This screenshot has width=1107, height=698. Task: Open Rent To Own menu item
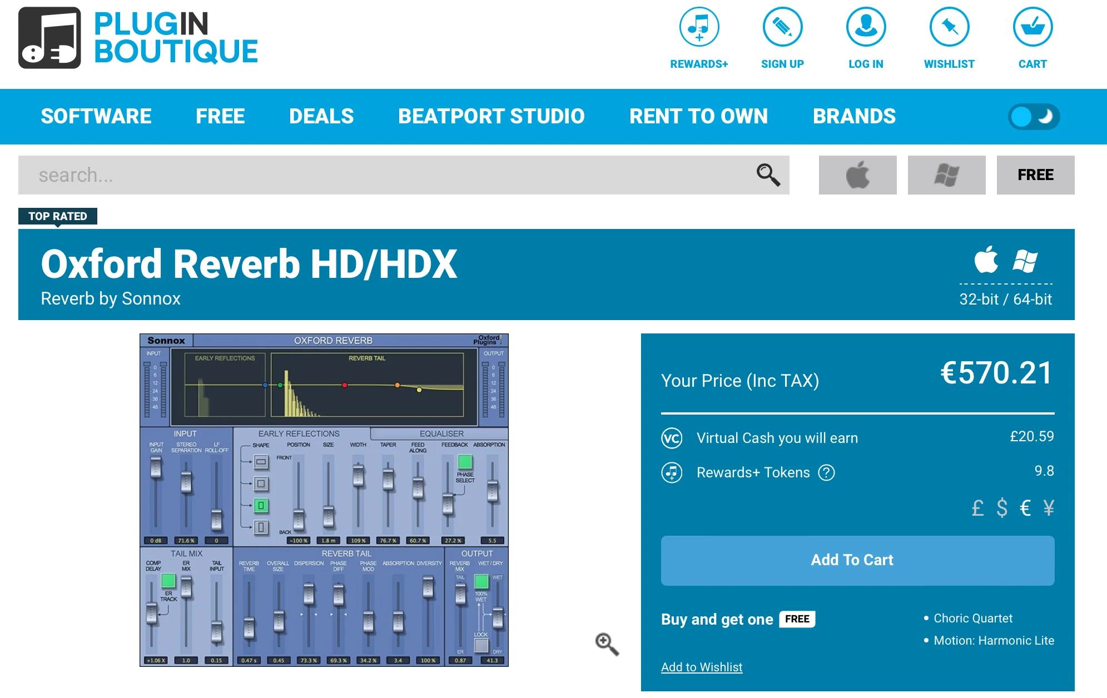click(x=698, y=116)
